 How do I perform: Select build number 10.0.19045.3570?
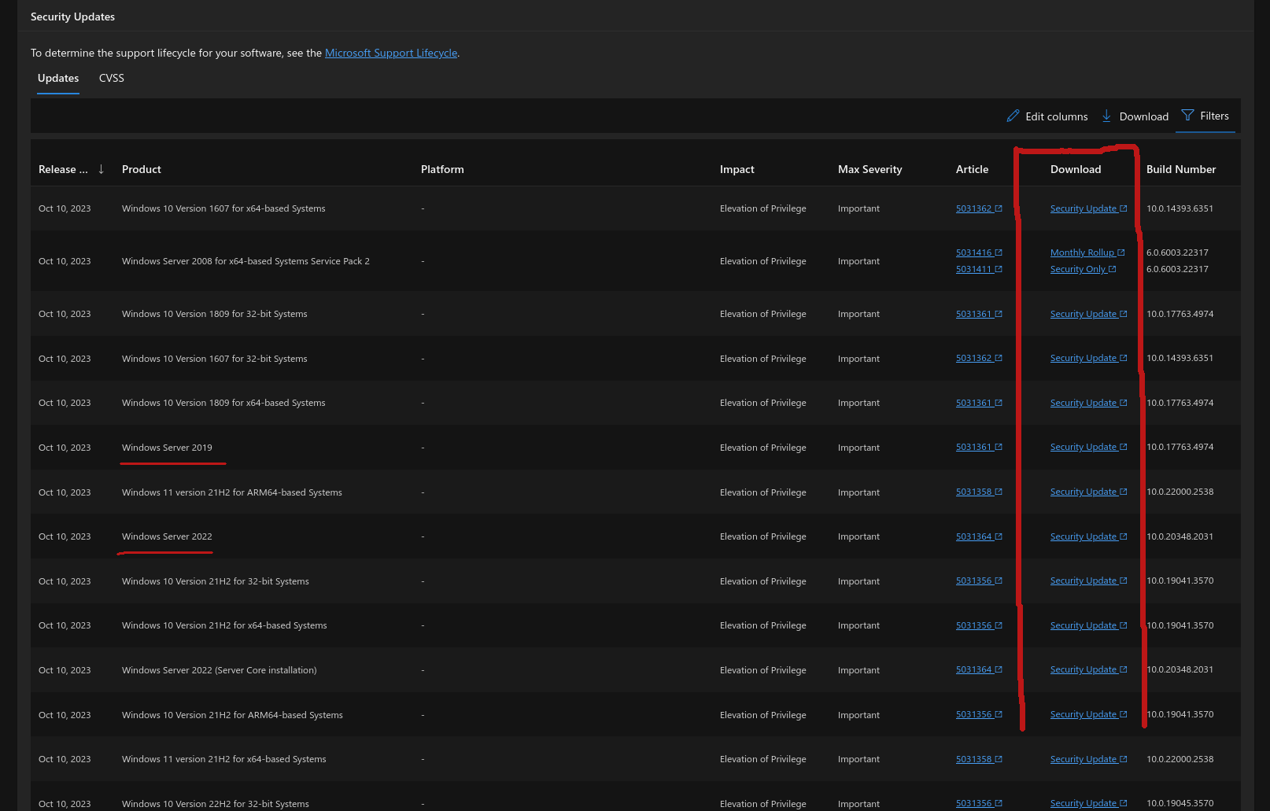tap(1180, 803)
